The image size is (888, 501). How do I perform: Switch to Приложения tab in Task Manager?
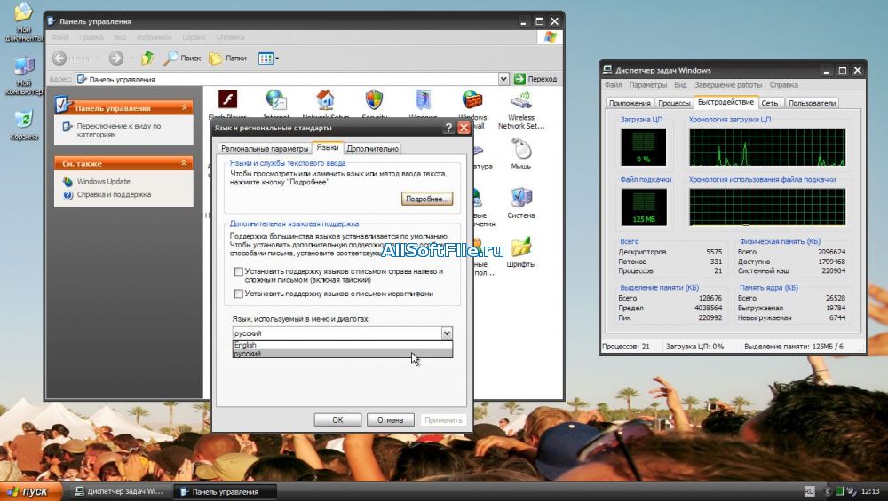coord(630,103)
